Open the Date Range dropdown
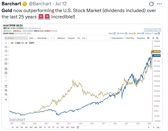 (43, 38)
